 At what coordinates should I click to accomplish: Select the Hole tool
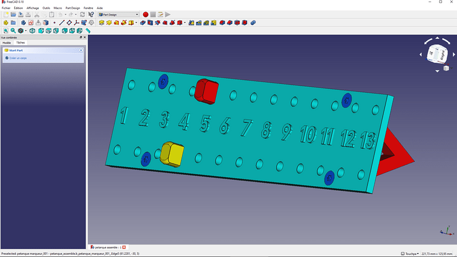150,23
